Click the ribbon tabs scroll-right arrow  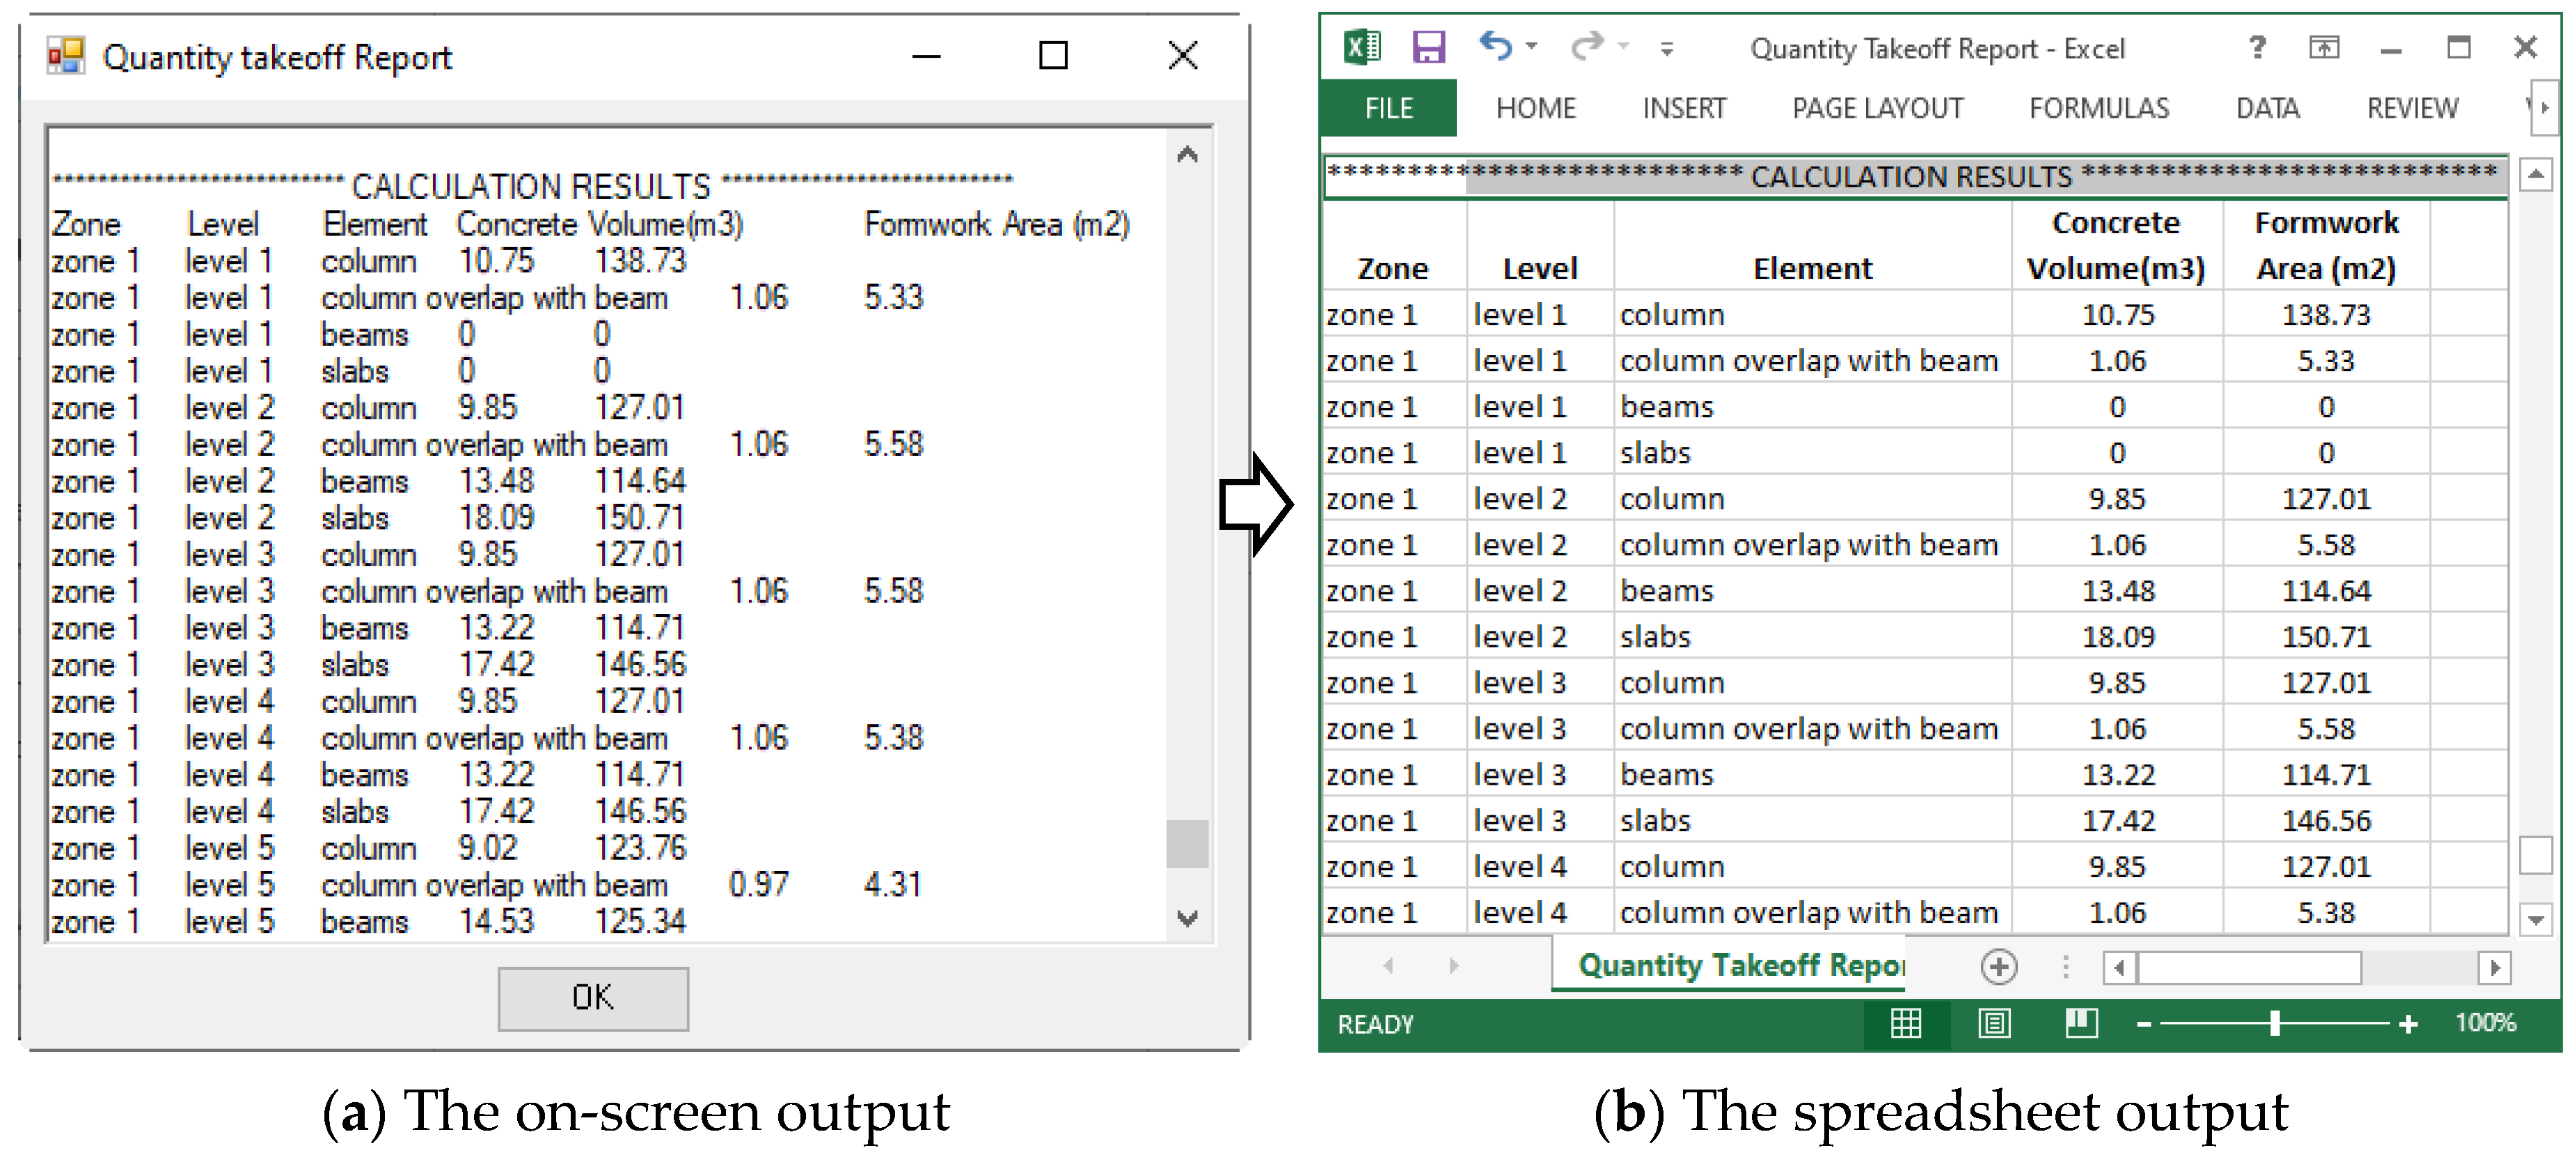click(x=2545, y=108)
